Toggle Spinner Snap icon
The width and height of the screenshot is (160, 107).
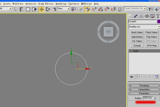click(113, 9)
